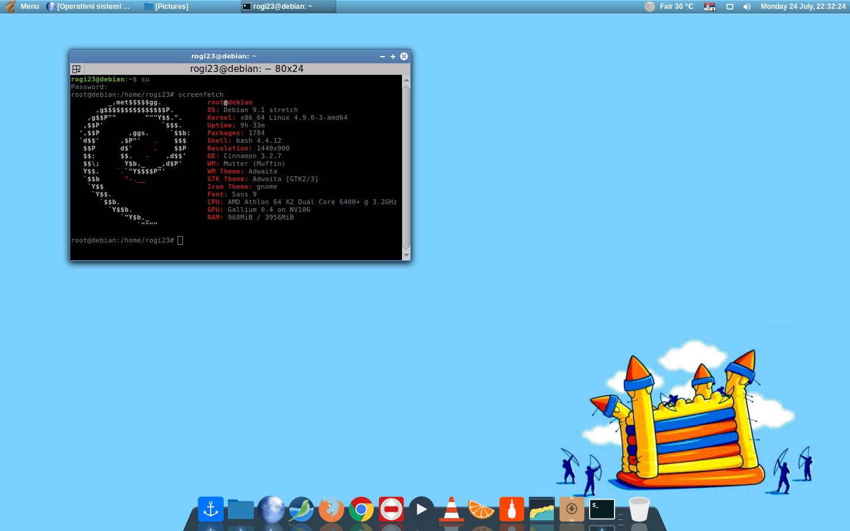Open the orange broom cleaner app
This screenshot has height=531, width=850.
[x=511, y=509]
